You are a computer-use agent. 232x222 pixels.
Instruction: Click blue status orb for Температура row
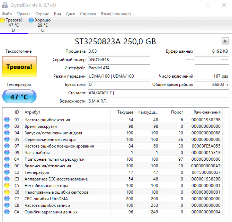[7, 172]
